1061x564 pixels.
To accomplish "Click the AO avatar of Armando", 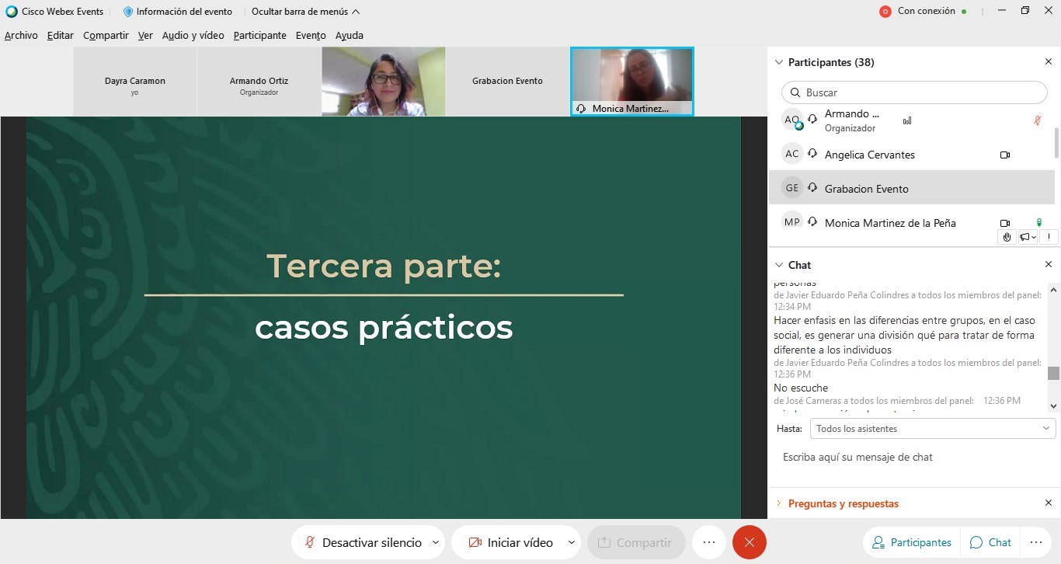I will 792,120.
